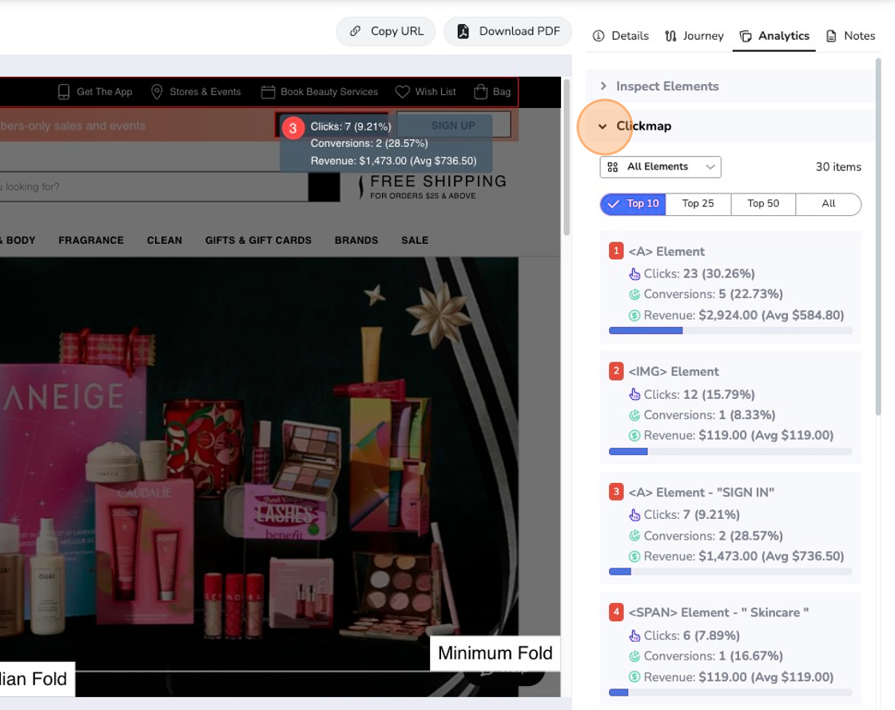Open the Details tab
The width and height of the screenshot is (895, 710).
pyautogui.click(x=620, y=36)
